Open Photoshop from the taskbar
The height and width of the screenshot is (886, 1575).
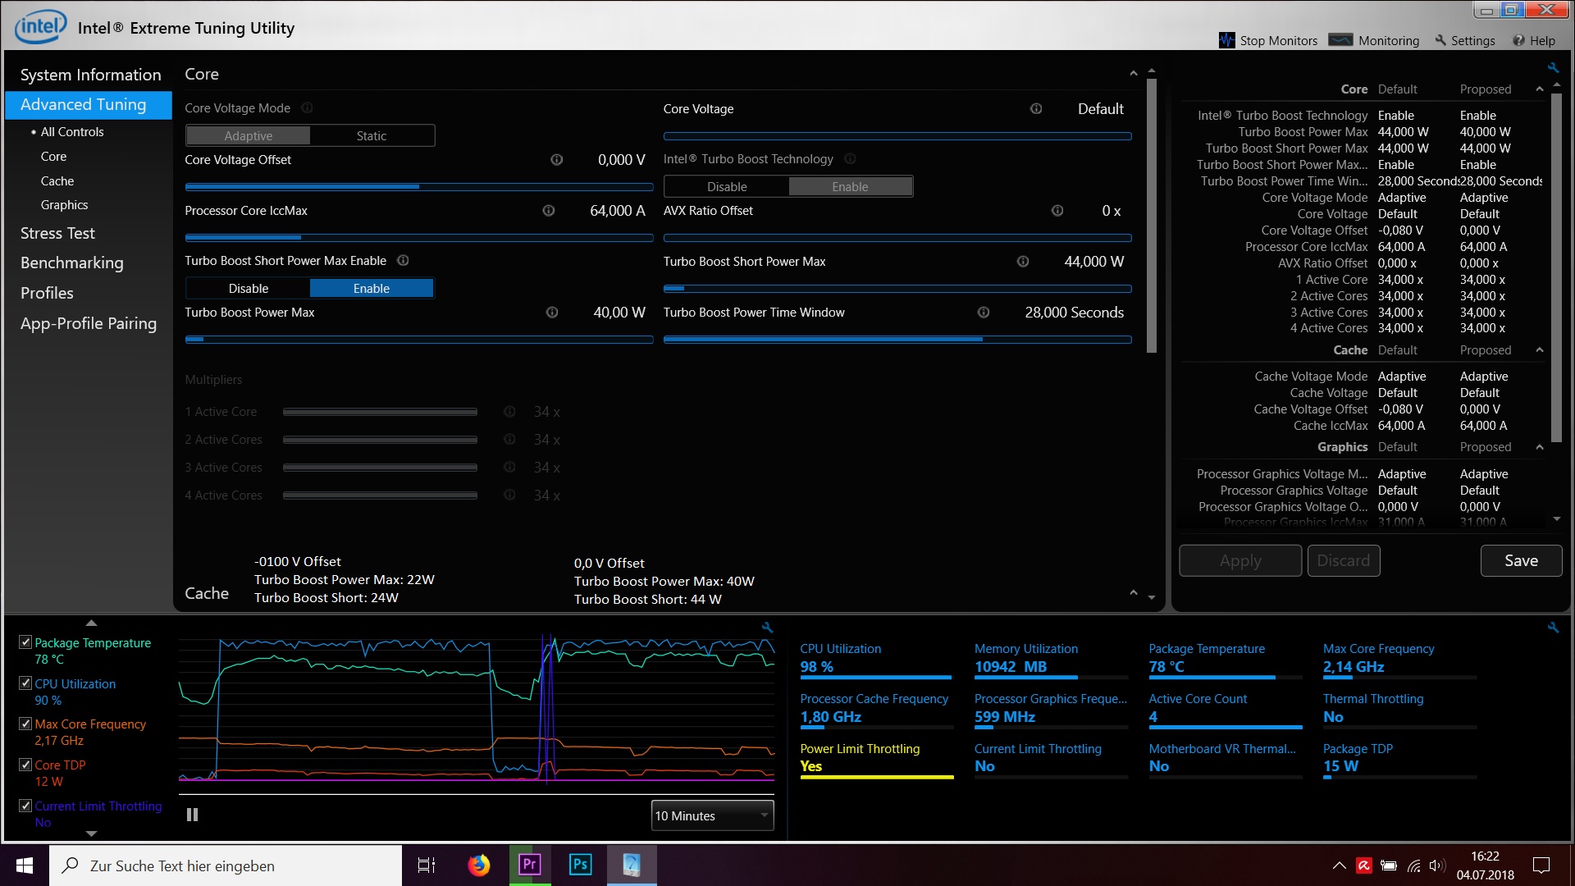tap(580, 865)
